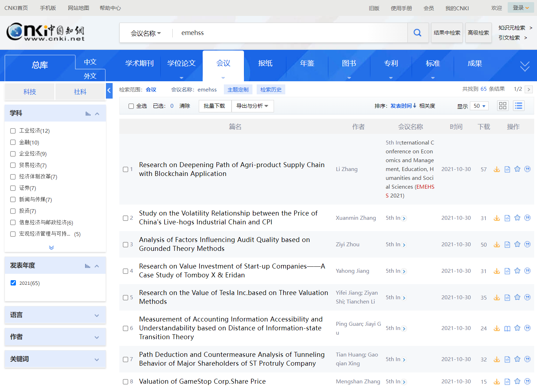The height and width of the screenshot is (389, 537).
Task: Check the 全选 select-all checkbox
Action: coord(131,106)
